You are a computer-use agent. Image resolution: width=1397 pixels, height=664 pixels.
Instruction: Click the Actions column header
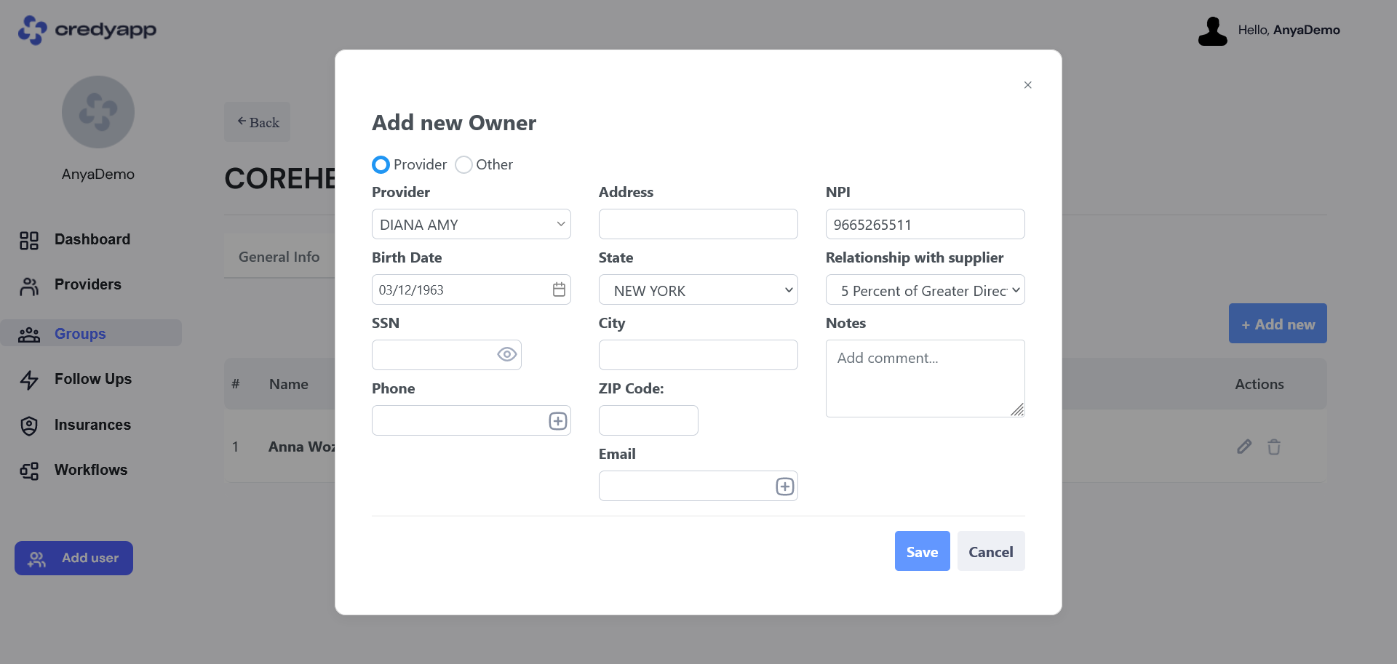tap(1259, 384)
